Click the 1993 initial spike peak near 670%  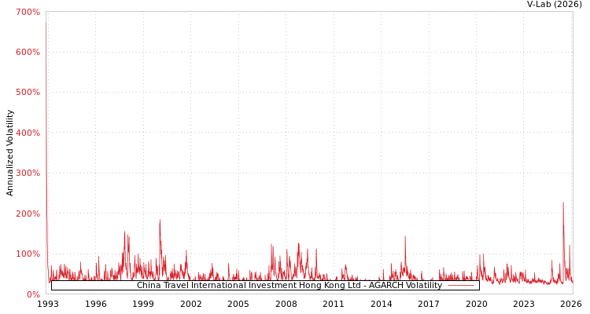pyautogui.click(x=46, y=24)
